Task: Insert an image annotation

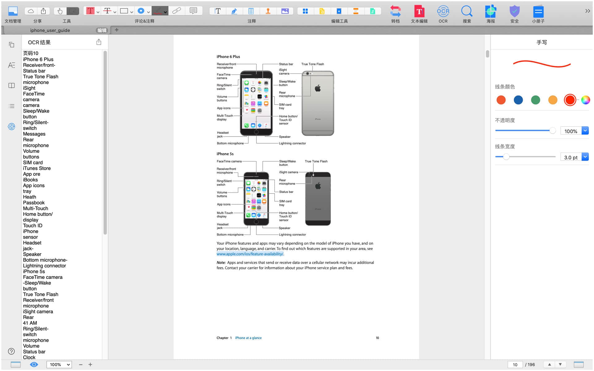Action: (285, 11)
